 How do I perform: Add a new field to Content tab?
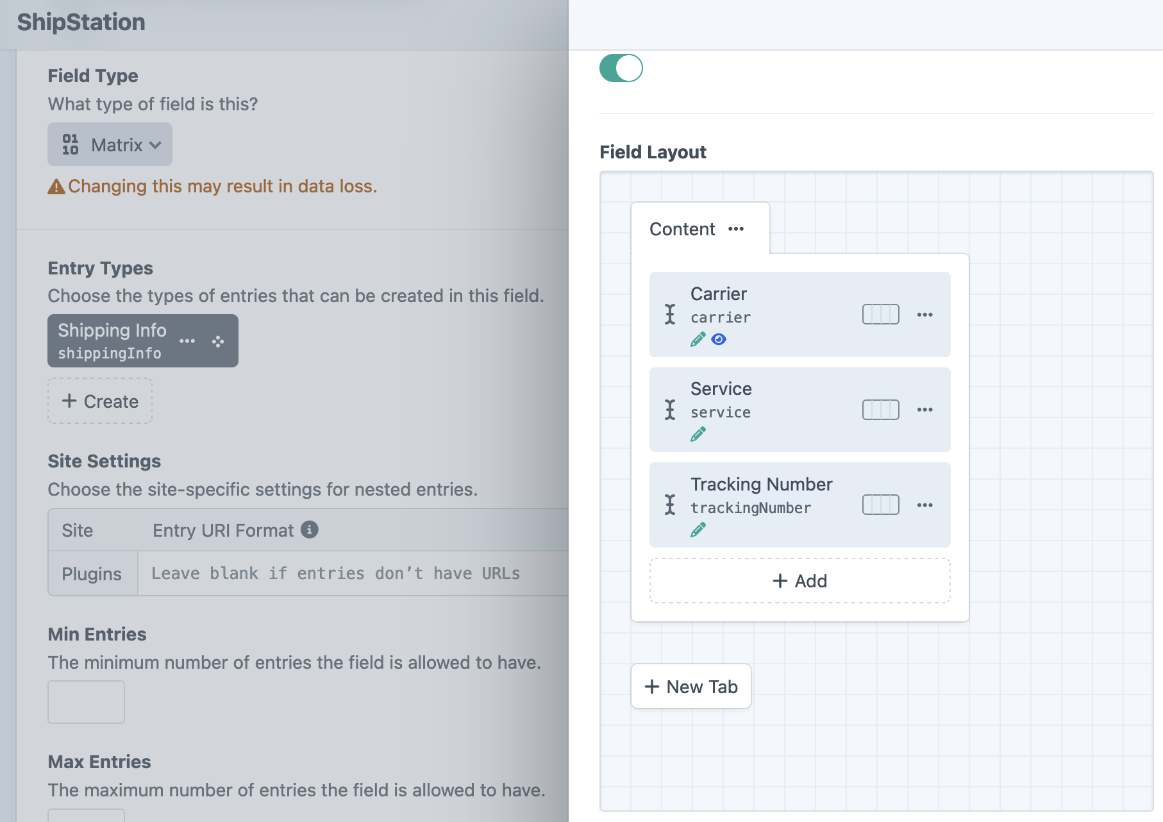tap(799, 580)
